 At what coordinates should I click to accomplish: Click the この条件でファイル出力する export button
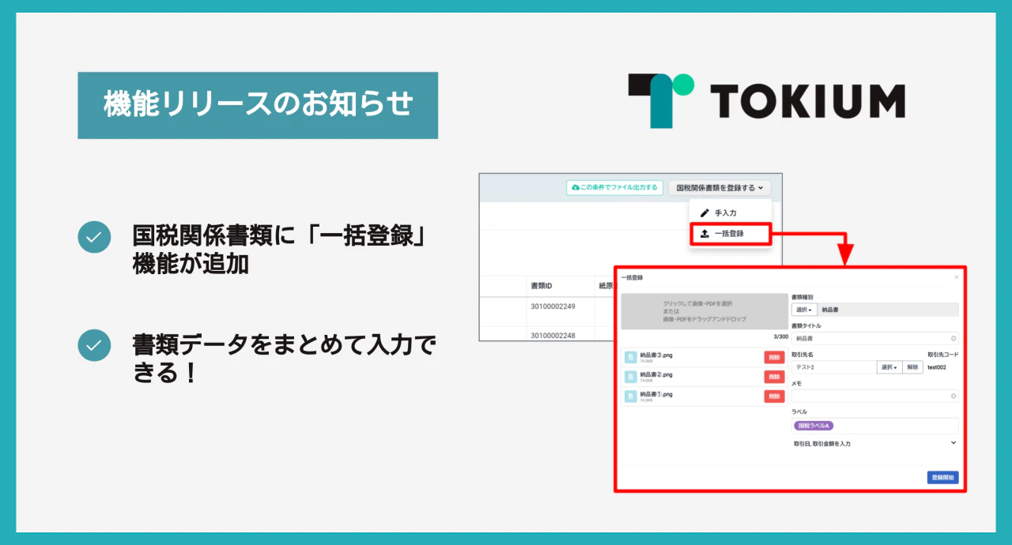(614, 188)
